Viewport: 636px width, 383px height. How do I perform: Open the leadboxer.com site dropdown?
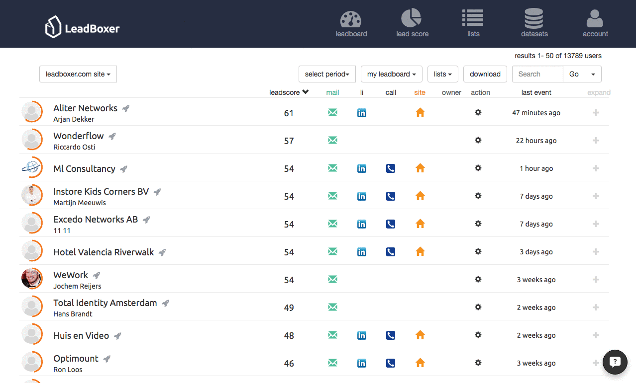pos(78,74)
